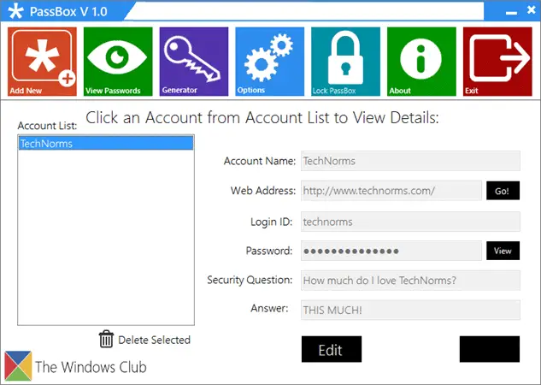Open the About info tile
Image resolution: width=541 pixels, height=385 pixels.
pos(421,62)
